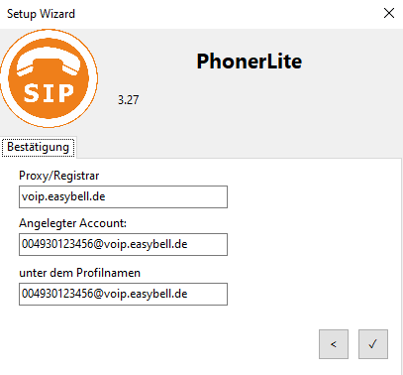Viewport: 403px width, 375px height.
Task: Click the 'Angelegter Account:' label
Action: pos(72,223)
